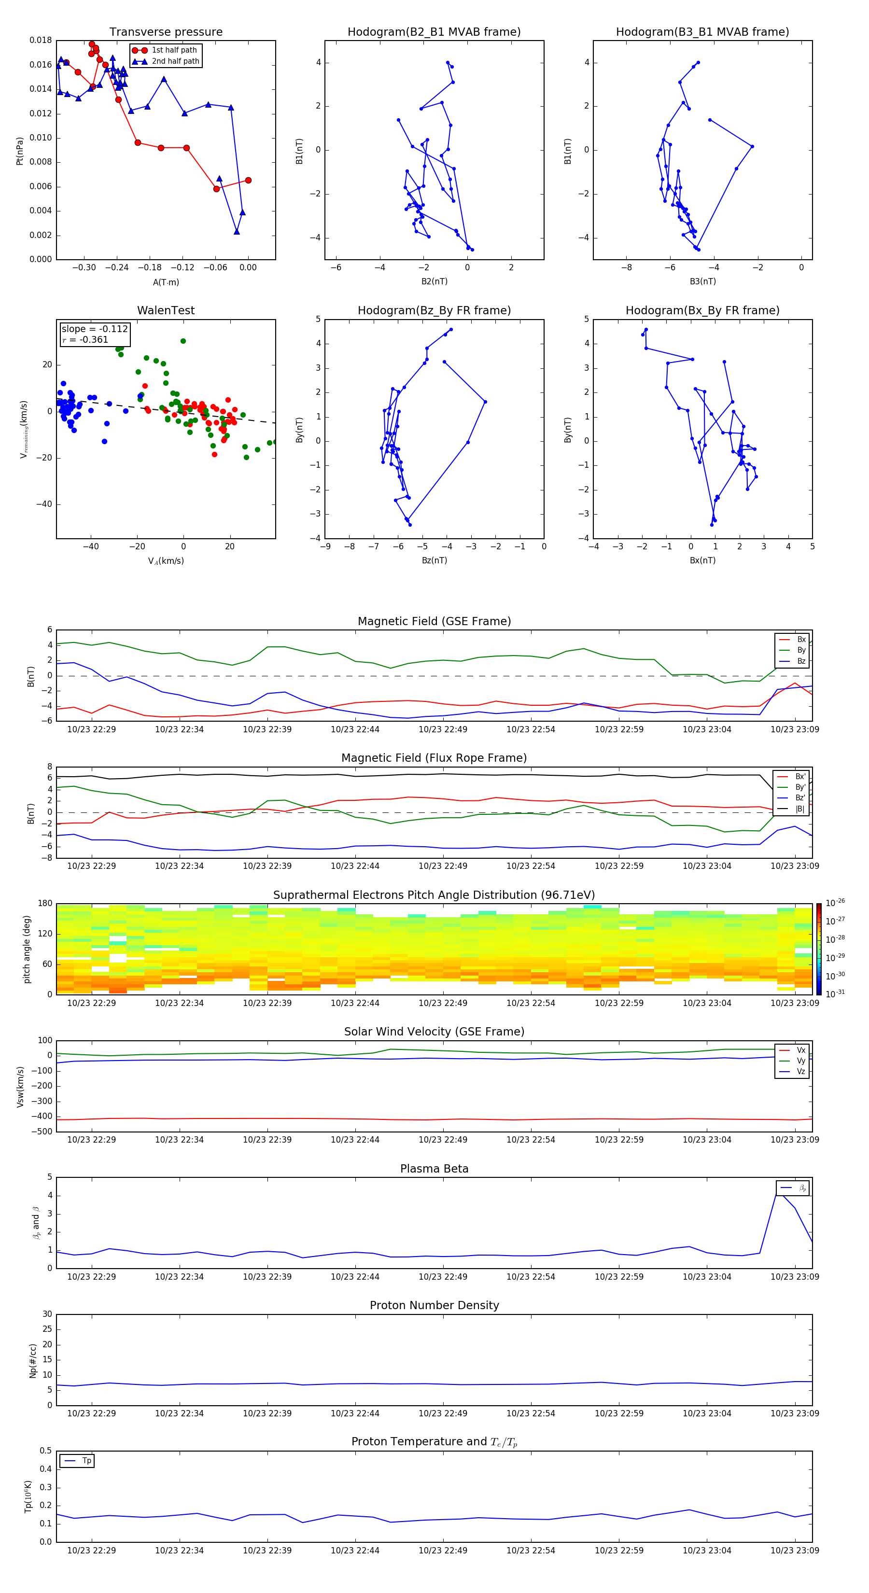Click the 'pitch angle (deg)' axis label
The image size is (869, 1593).
pyautogui.click(x=27, y=949)
